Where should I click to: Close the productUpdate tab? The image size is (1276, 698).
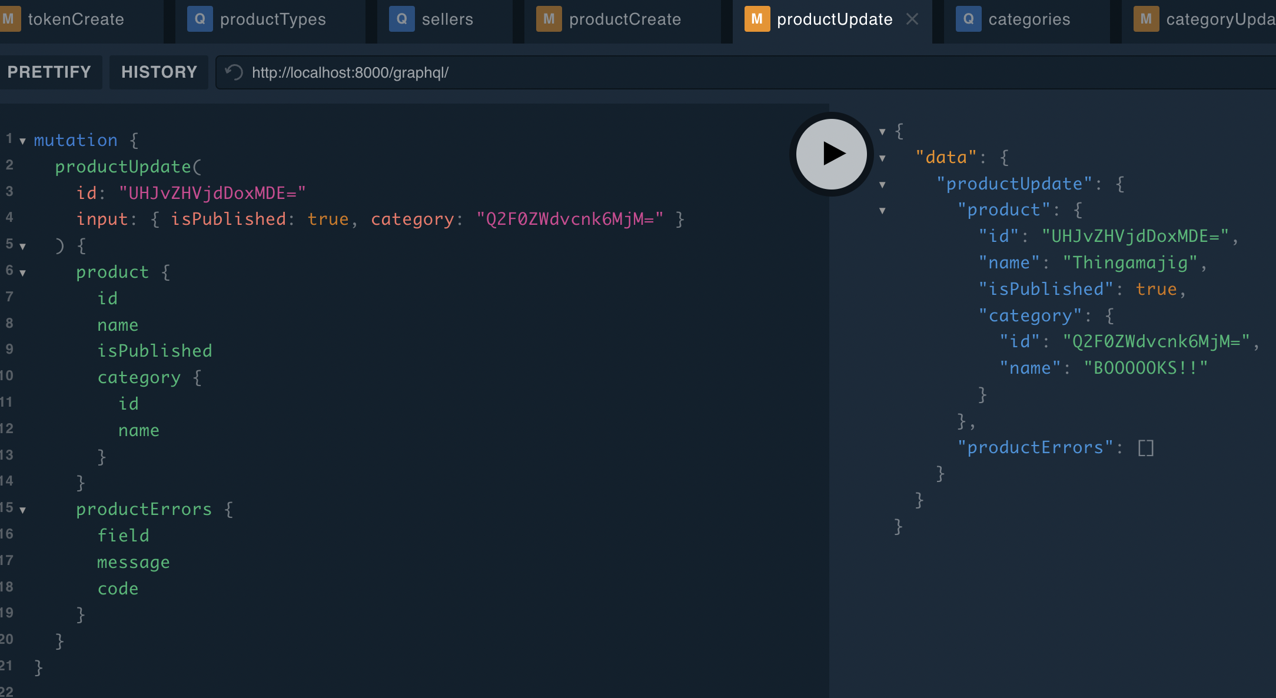click(x=912, y=19)
